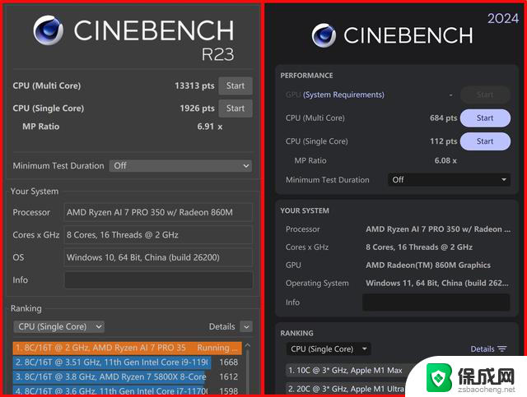Select the Apple M1 Max ranking row
This screenshot has width=527, height=397.
[x=347, y=371]
